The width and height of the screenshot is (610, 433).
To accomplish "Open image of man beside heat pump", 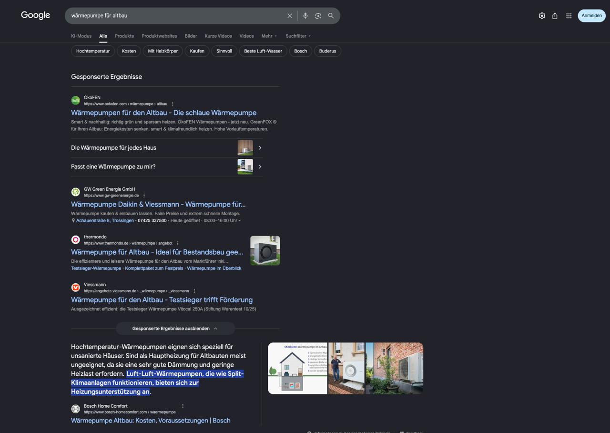I will tap(346, 369).
